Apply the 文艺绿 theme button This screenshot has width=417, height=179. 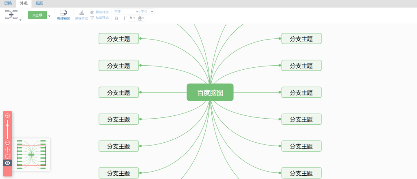click(37, 15)
